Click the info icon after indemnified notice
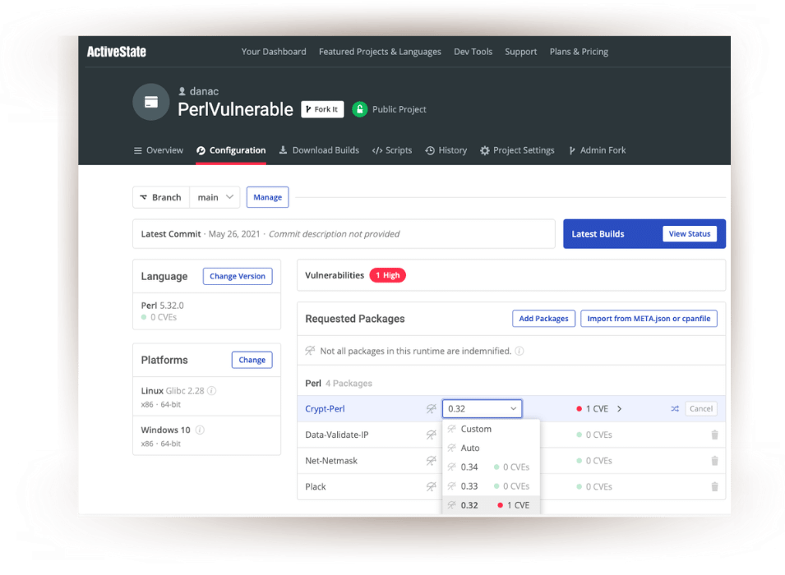The height and width of the screenshot is (575, 785). point(519,351)
